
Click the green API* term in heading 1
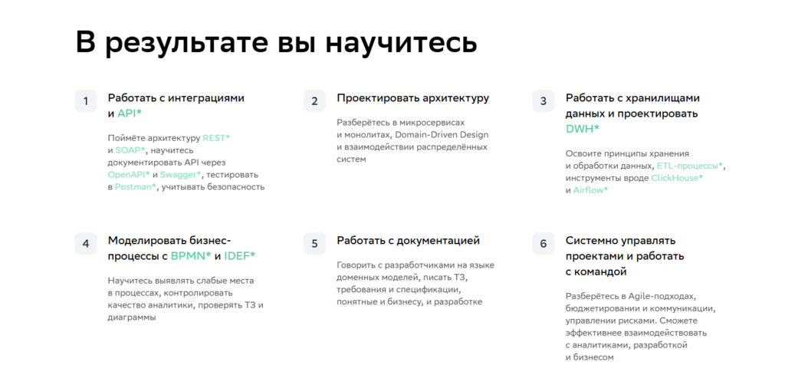pyautogui.click(x=130, y=114)
